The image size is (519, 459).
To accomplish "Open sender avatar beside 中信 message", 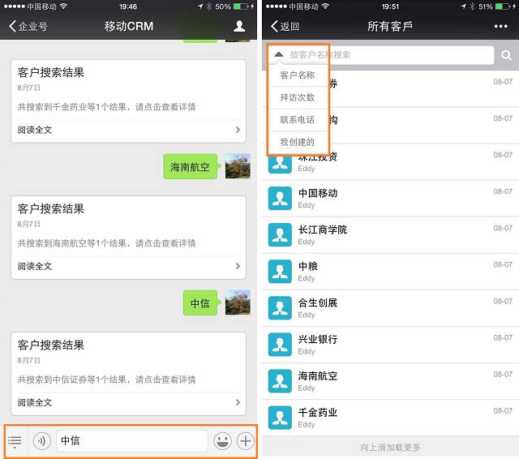I will point(238,302).
